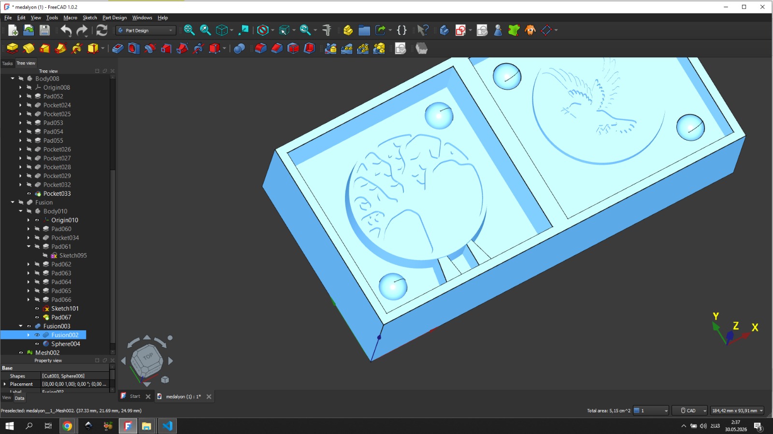Viewport: 773px width, 434px height.
Task: Redo the last undone action
Action: (x=82, y=30)
